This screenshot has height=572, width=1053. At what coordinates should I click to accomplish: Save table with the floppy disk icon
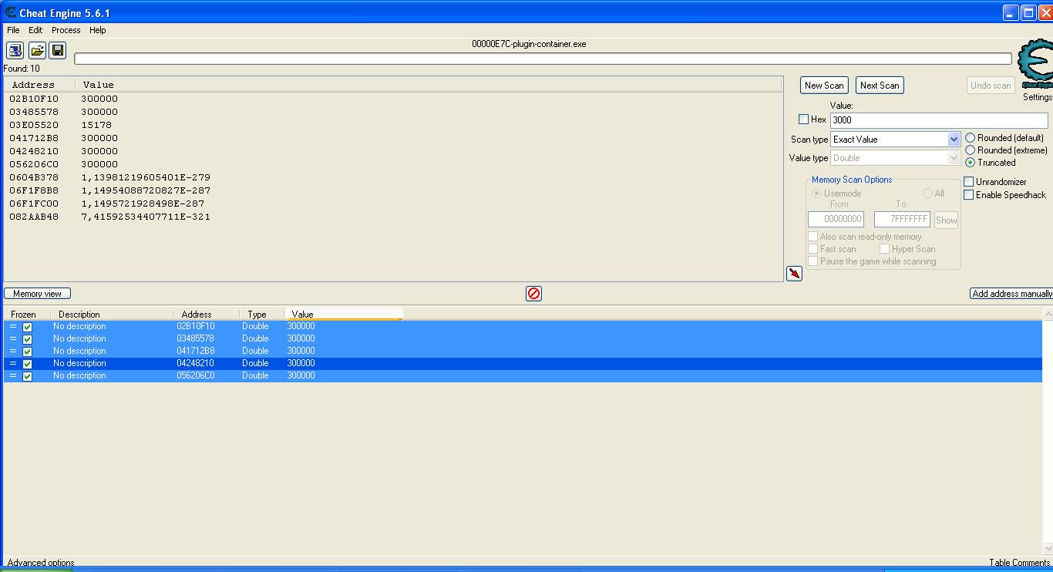click(x=58, y=50)
